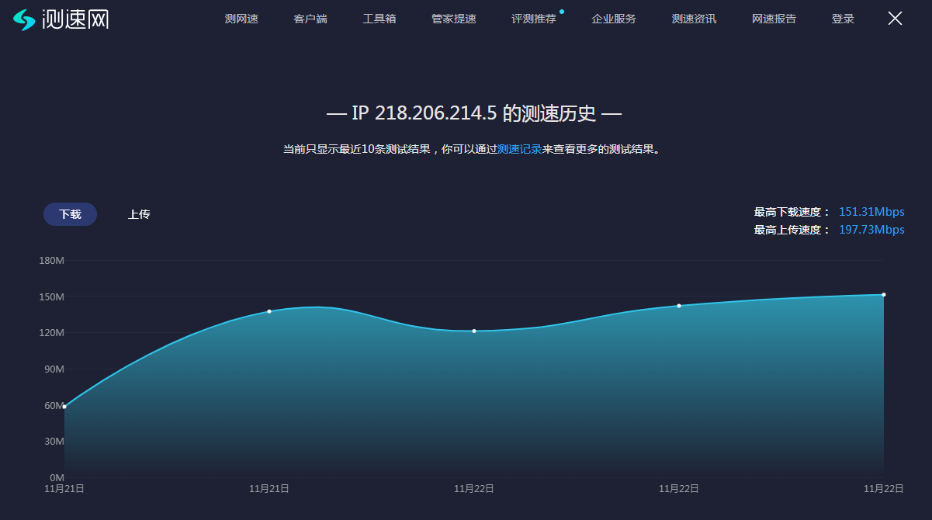The height and width of the screenshot is (520, 932).
Task: Open the 工具箱 menu
Action: (379, 19)
